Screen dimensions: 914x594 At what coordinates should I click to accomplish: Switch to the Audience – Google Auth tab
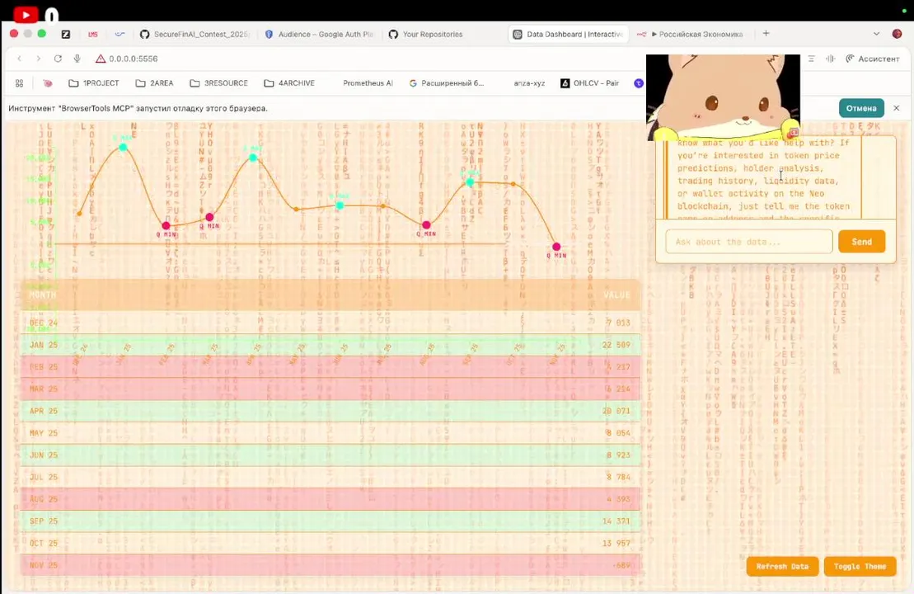(x=319, y=34)
